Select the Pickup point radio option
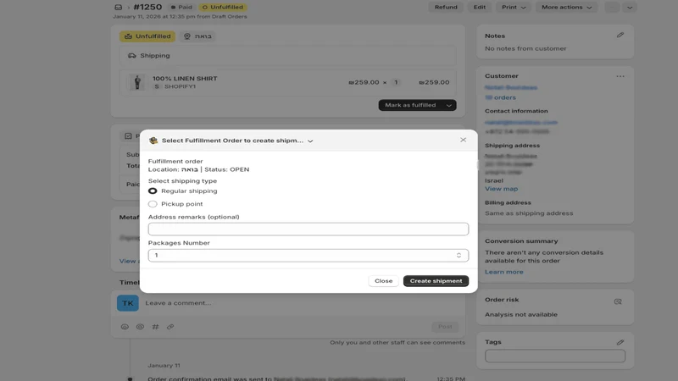 coord(153,204)
